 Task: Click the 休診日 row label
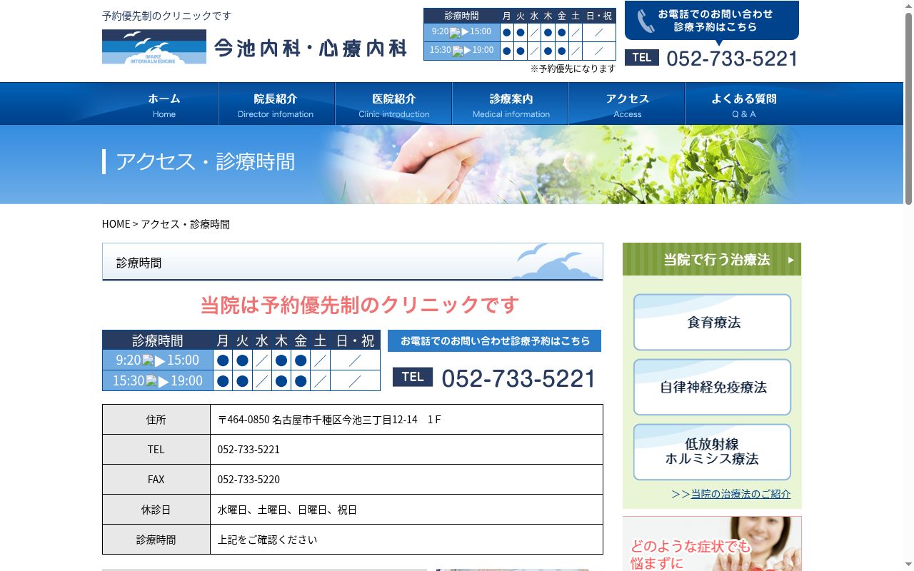[x=156, y=510]
